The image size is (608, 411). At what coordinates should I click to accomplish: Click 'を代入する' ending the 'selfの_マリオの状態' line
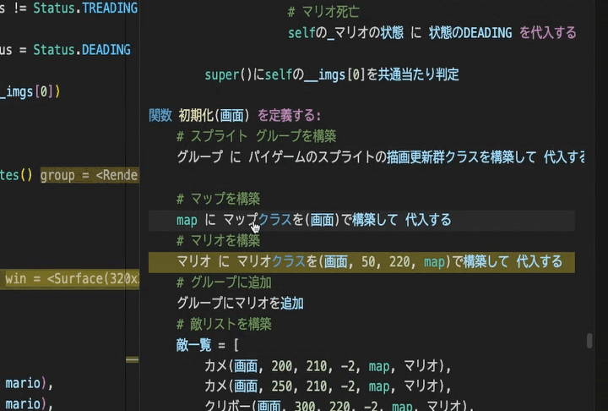click(547, 33)
